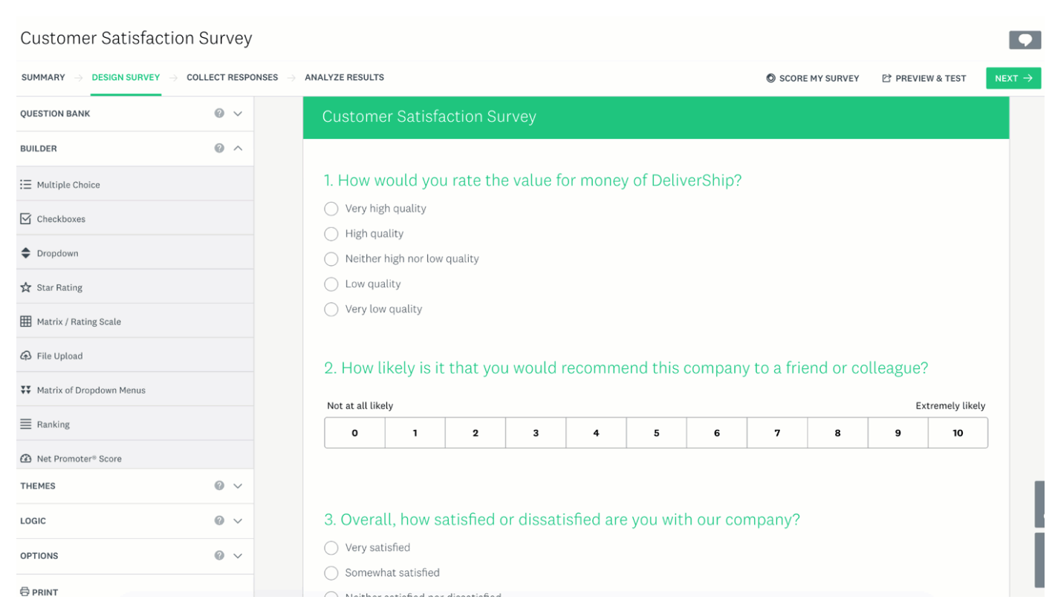Select the Checkboxes question type icon
This screenshot has height=614, width=1052.
coord(26,219)
